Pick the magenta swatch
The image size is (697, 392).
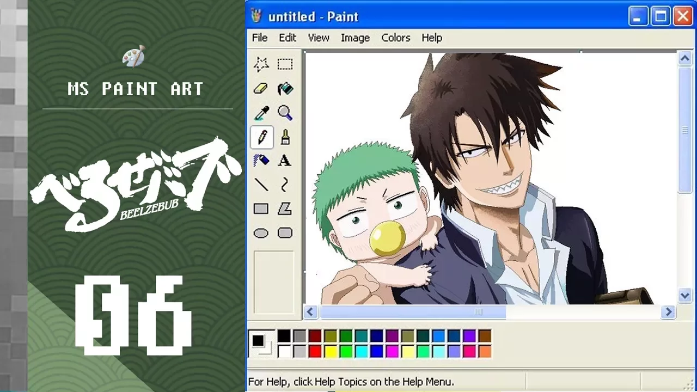[392, 351]
